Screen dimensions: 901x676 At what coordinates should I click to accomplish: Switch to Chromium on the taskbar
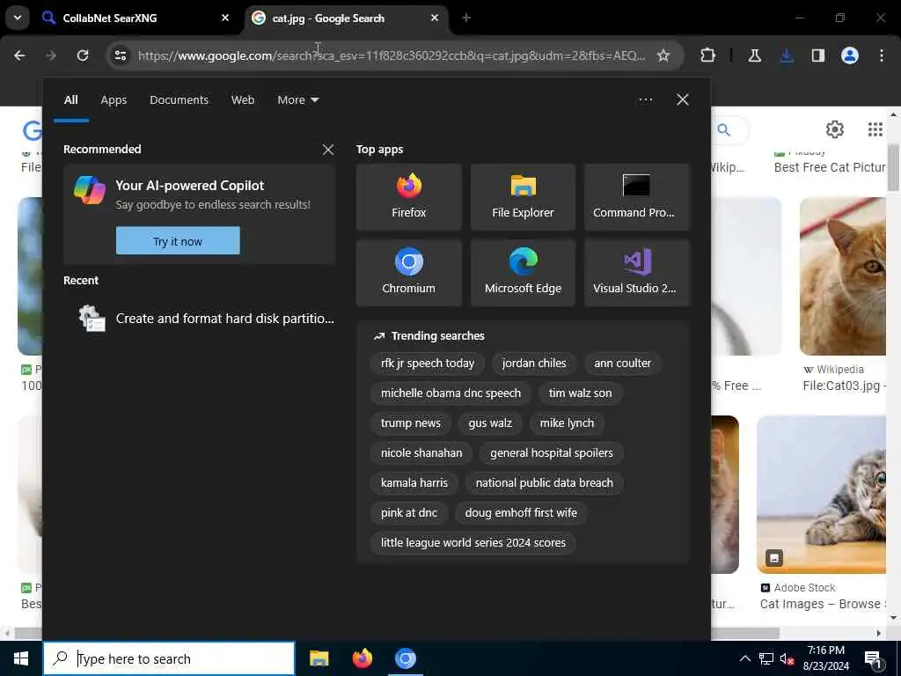tap(405, 658)
